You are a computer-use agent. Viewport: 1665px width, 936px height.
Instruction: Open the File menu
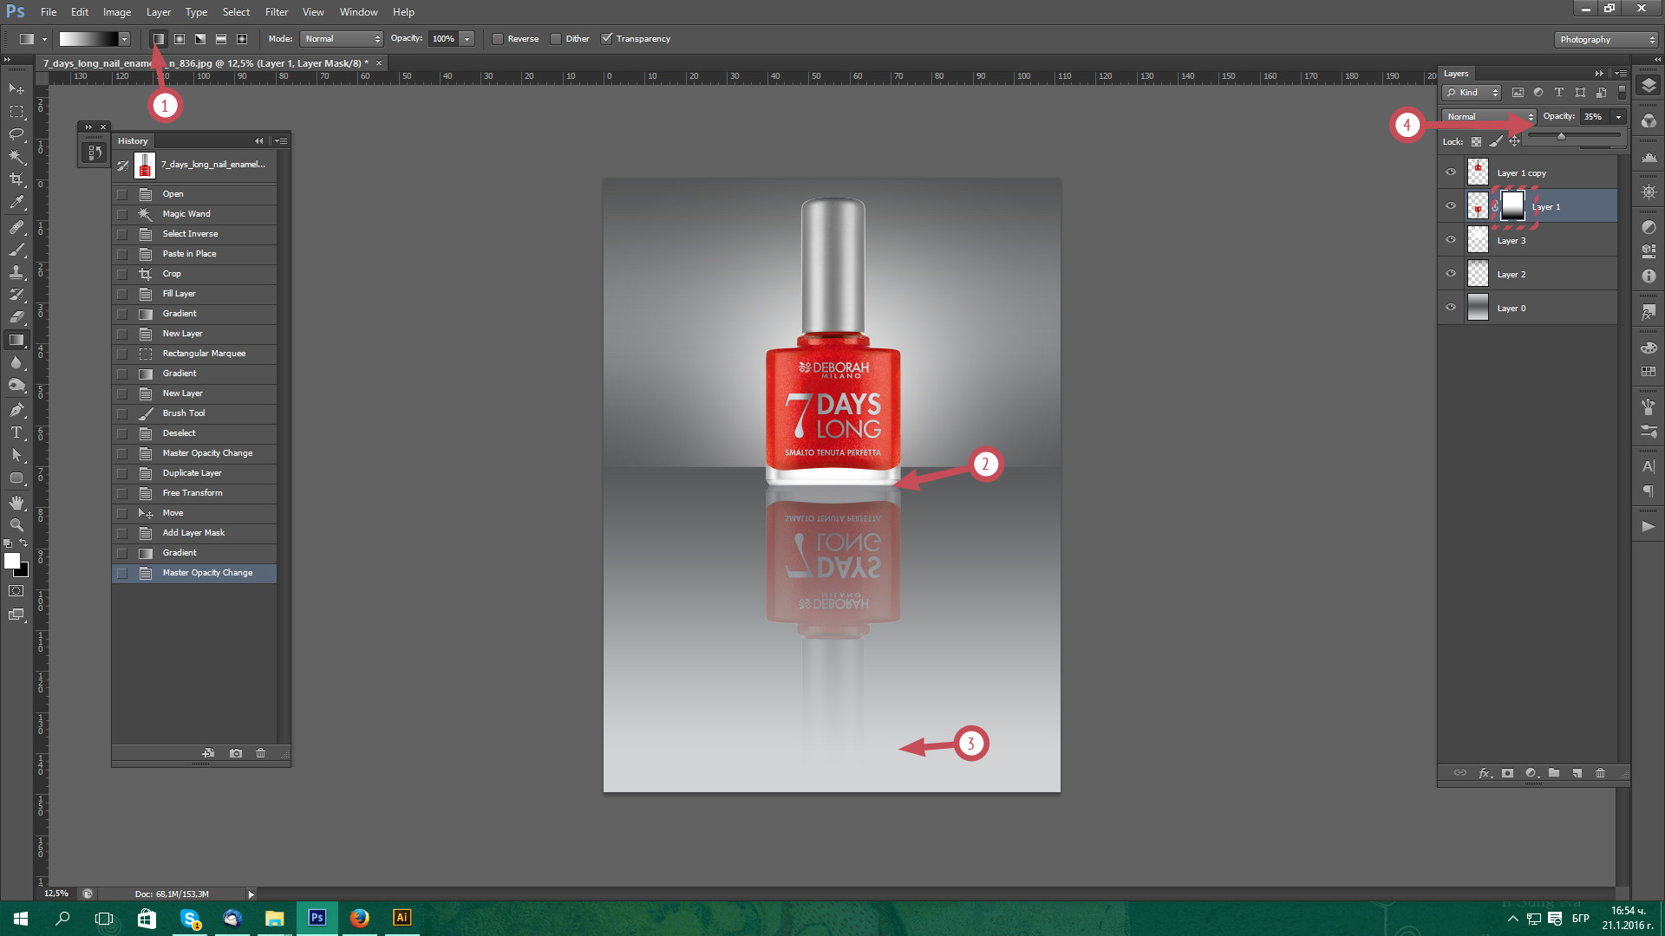[x=49, y=12]
